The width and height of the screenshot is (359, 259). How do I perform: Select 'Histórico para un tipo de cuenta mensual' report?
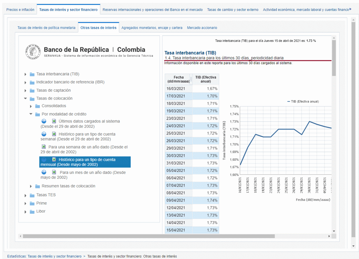click(x=87, y=162)
